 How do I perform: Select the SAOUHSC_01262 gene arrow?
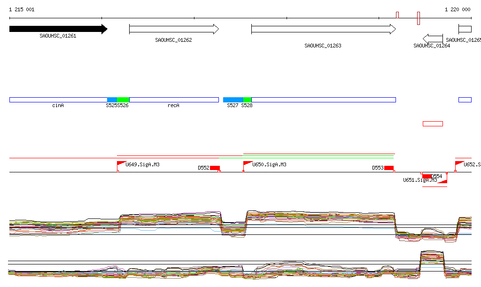tap(173, 29)
